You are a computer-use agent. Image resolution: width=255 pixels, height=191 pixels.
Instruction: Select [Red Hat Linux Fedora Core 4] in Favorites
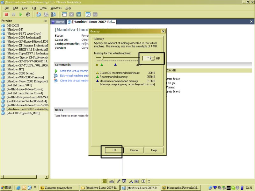(x=25, y=93)
